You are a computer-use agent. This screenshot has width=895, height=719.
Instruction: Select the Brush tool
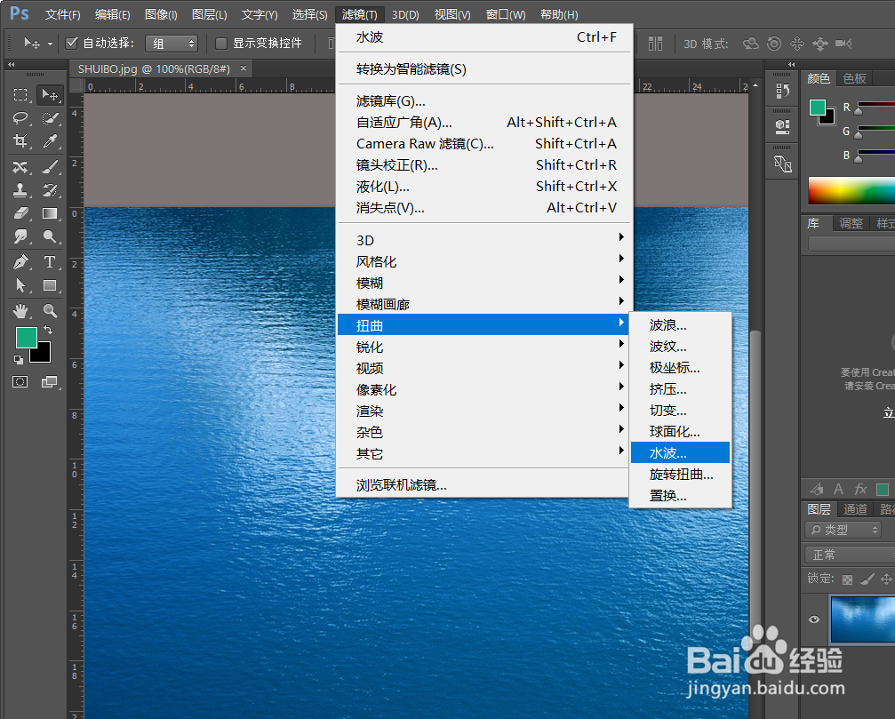pyautogui.click(x=50, y=166)
